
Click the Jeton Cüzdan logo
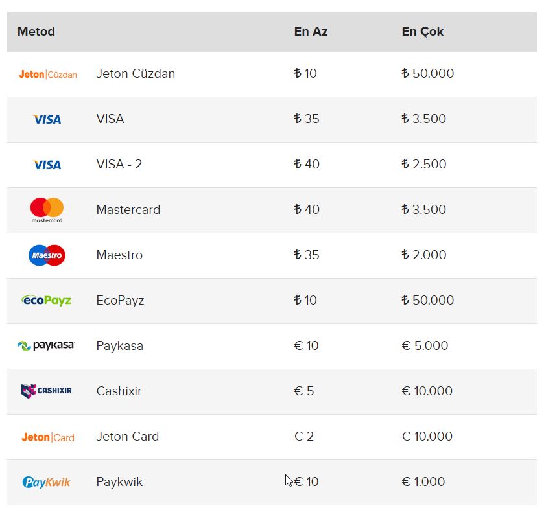[47, 74]
